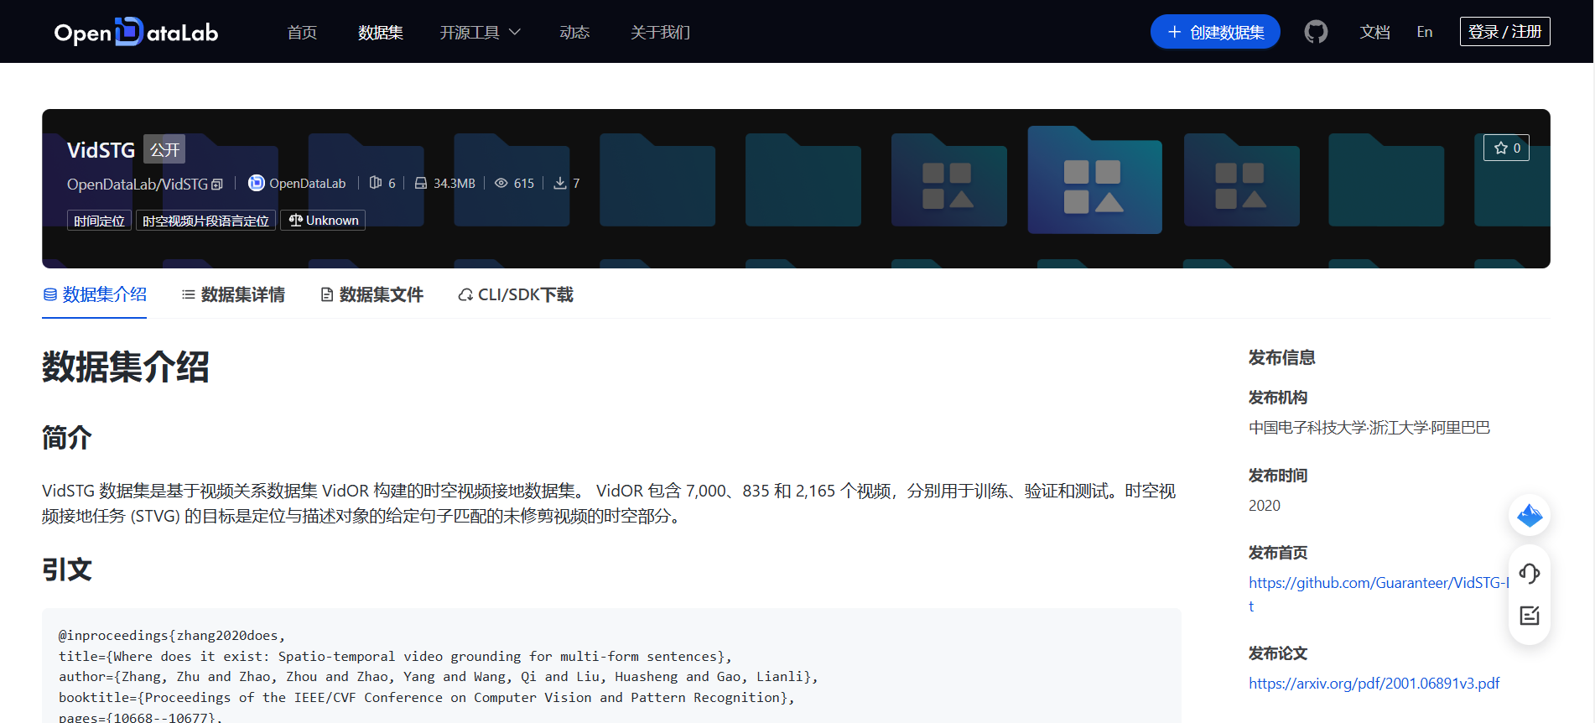The height and width of the screenshot is (723, 1595).
Task: Click the 发布信息 sidebar heading
Action: (x=1281, y=357)
